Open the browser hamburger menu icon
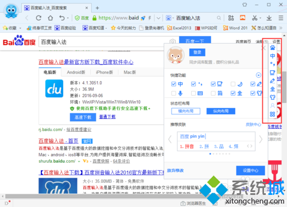287x207 pixels. [x=281, y=18]
